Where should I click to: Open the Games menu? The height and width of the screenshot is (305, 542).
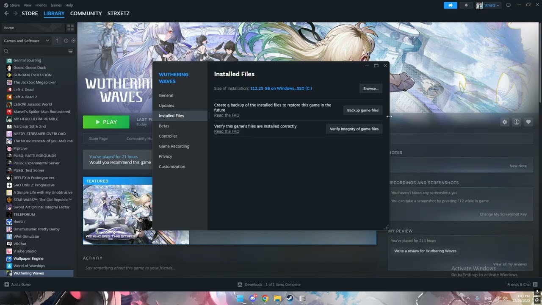click(x=56, y=5)
